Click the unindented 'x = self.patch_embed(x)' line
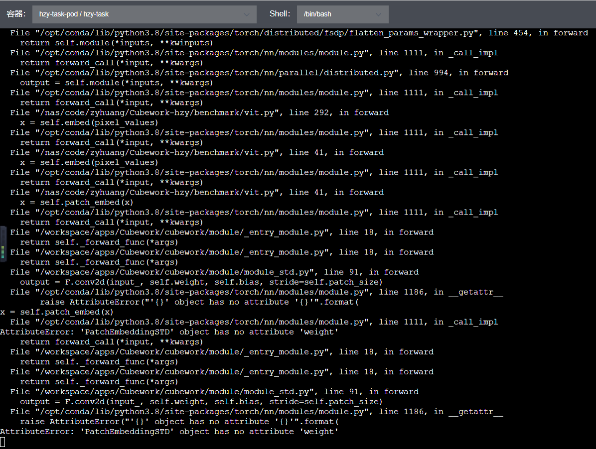Image resolution: width=596 pixels, height=449 pixels. (57, 312)
